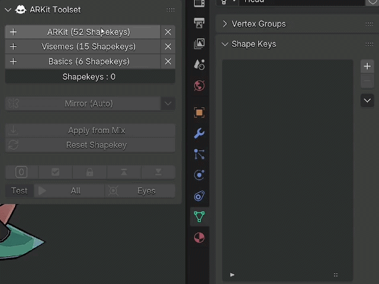Image resolution: width=379 pixels, height=284 pixels.
Task: Click the Mirror (Auto) button
Action: pyautogui.click(x=83, y=104)
